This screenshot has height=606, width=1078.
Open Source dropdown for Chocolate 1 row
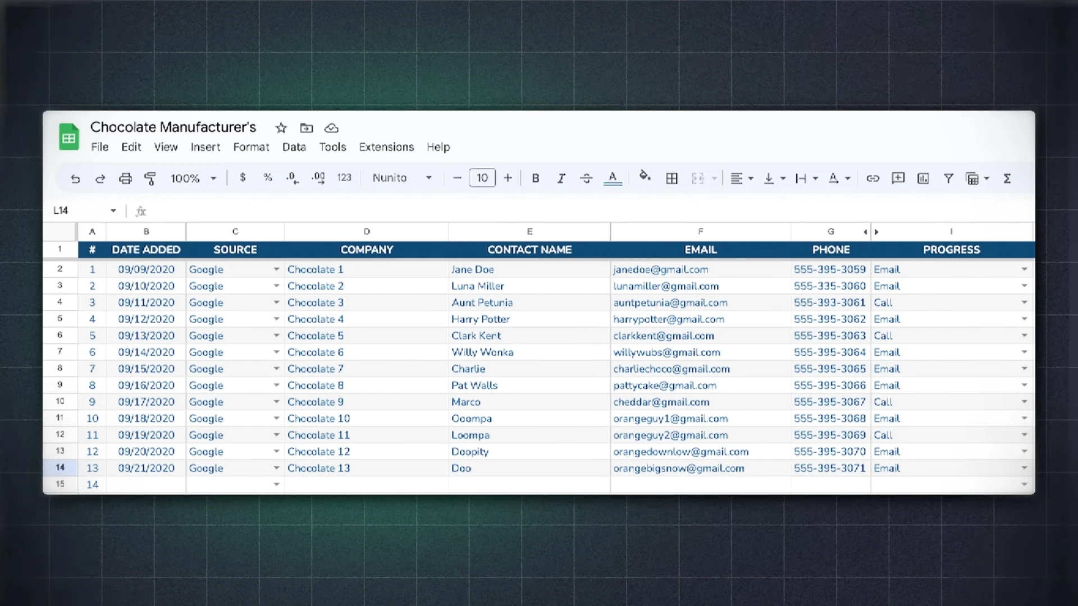pyautogui.click(x=276, y=269)
